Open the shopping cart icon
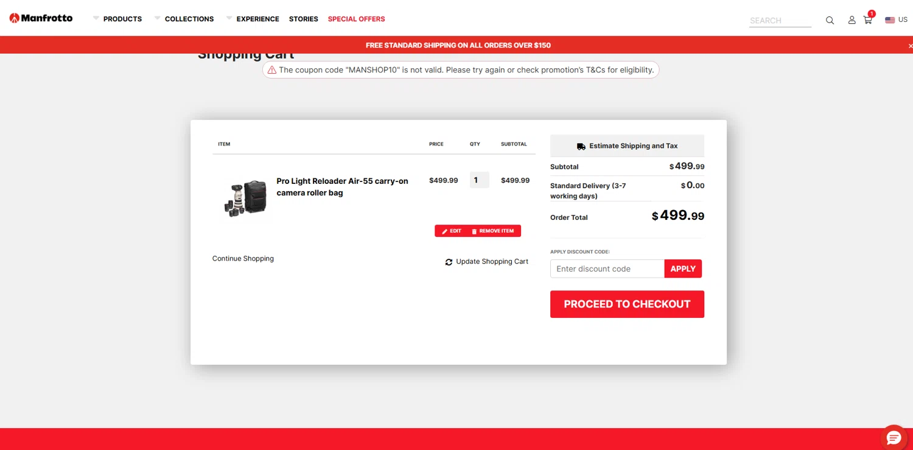The image size is (913, 450). [x=868, y=20]
